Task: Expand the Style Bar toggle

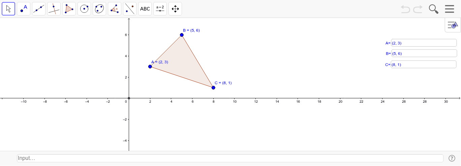Action: click(x=453, y=25)
